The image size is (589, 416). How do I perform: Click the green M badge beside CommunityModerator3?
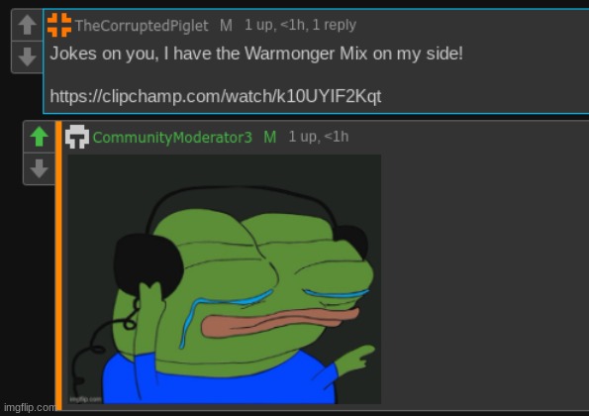pos(269,137)
